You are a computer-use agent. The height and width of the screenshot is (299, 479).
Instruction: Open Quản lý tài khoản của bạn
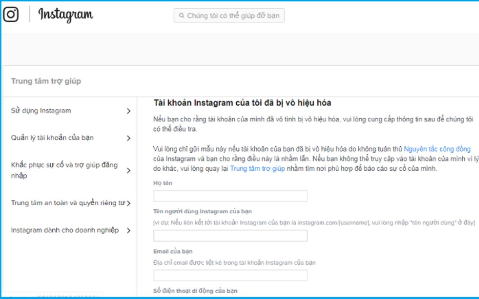pyautogui.click(x=52, y=138)
